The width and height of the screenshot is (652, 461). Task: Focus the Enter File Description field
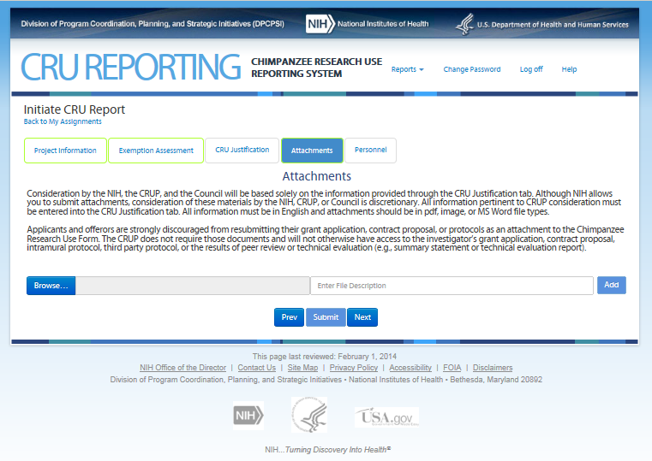[452, 286]
